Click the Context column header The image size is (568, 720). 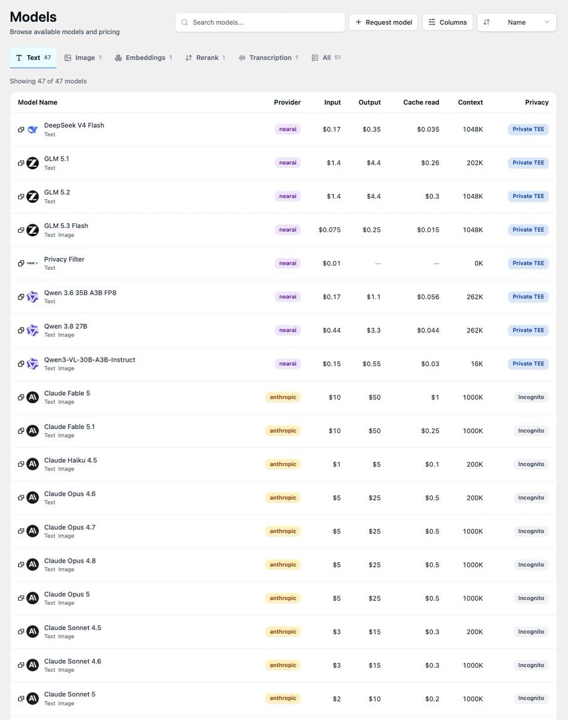tap(470, 103)
